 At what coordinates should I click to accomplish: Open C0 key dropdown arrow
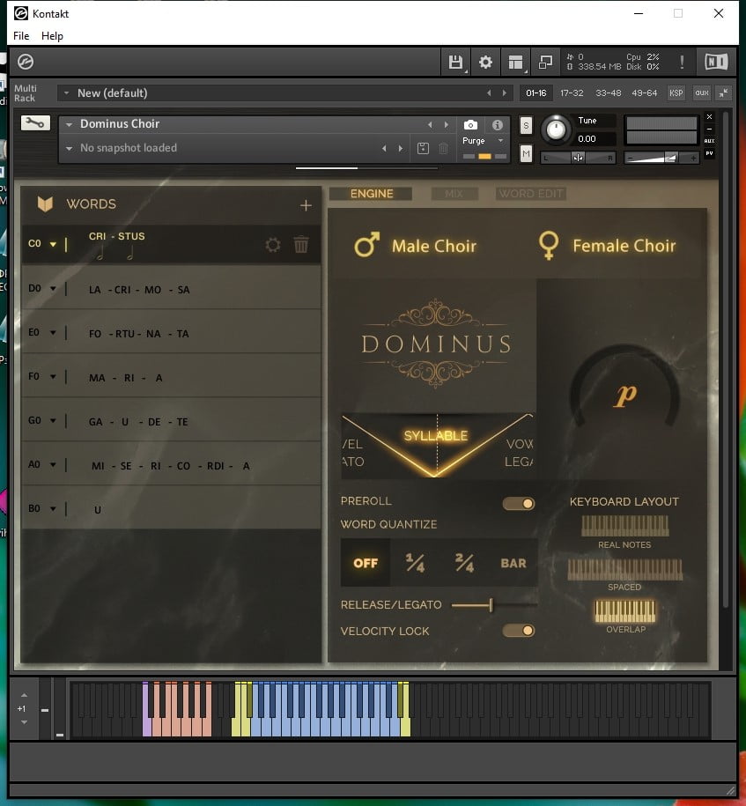pos(53,244)
